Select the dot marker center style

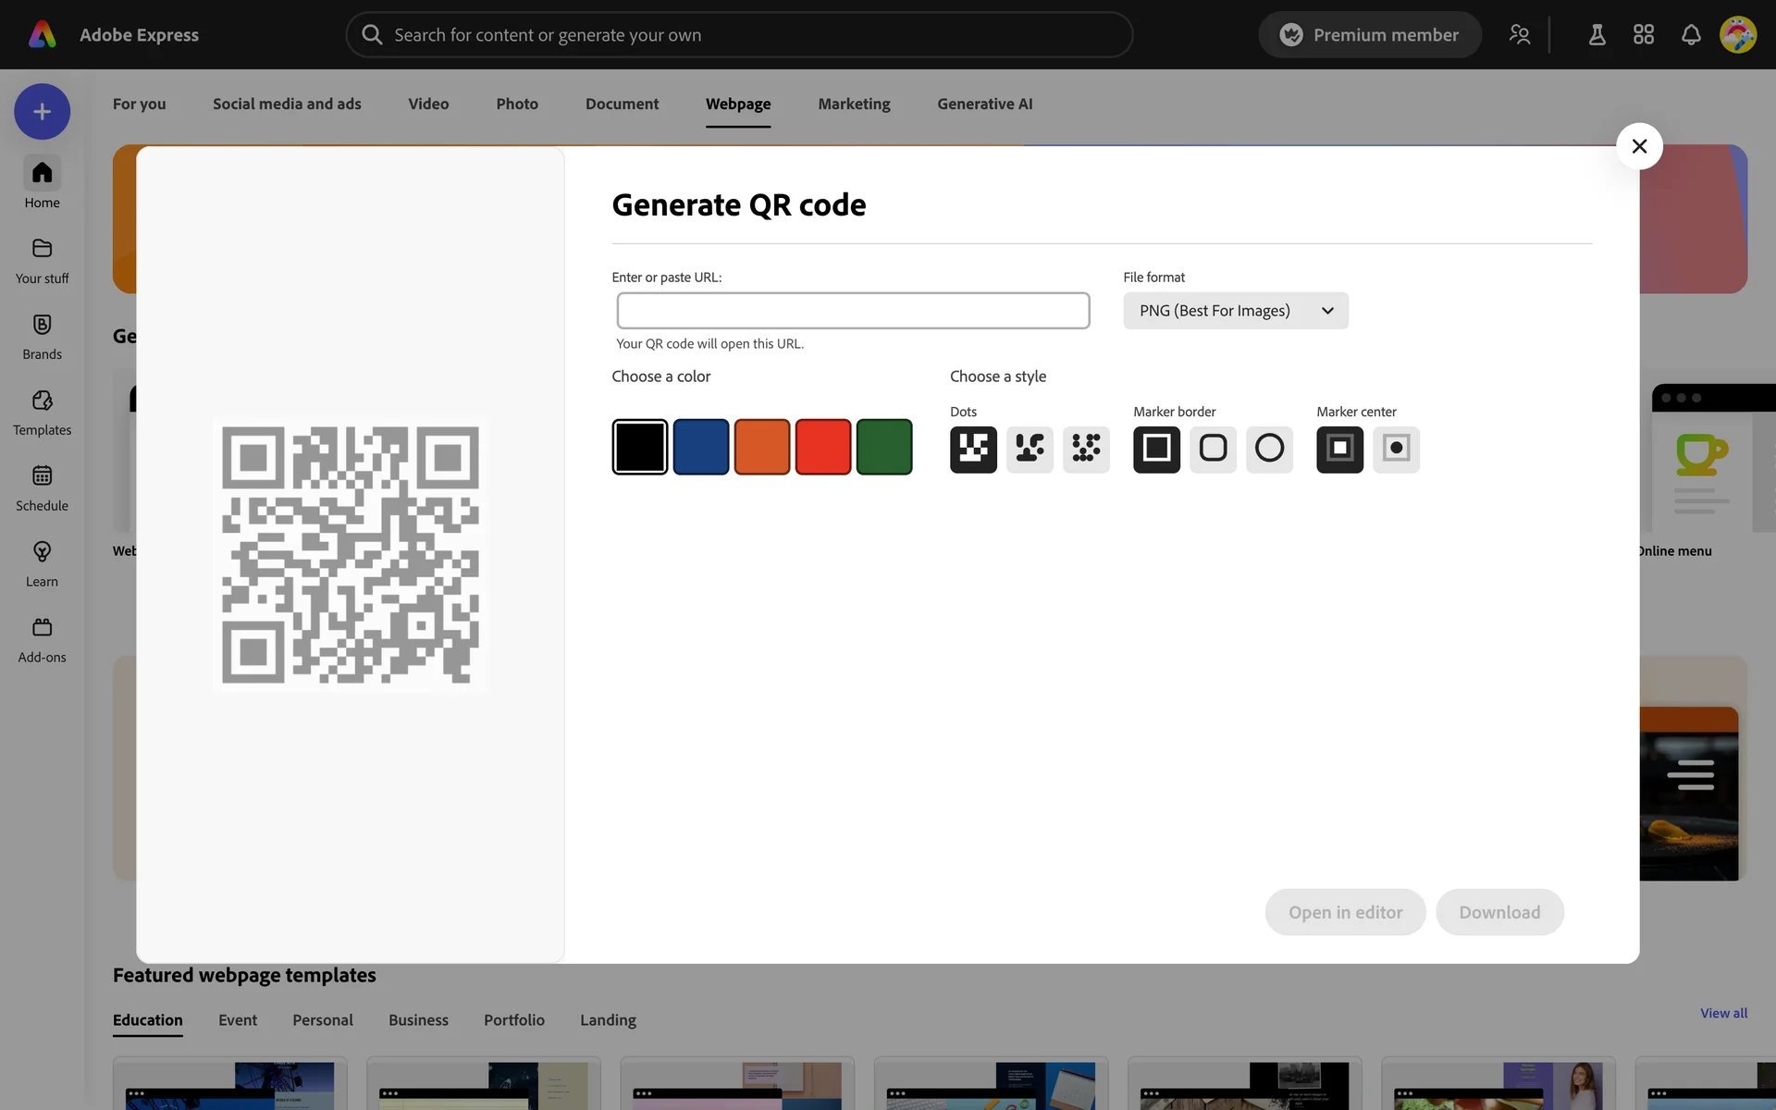(1396, 449)
